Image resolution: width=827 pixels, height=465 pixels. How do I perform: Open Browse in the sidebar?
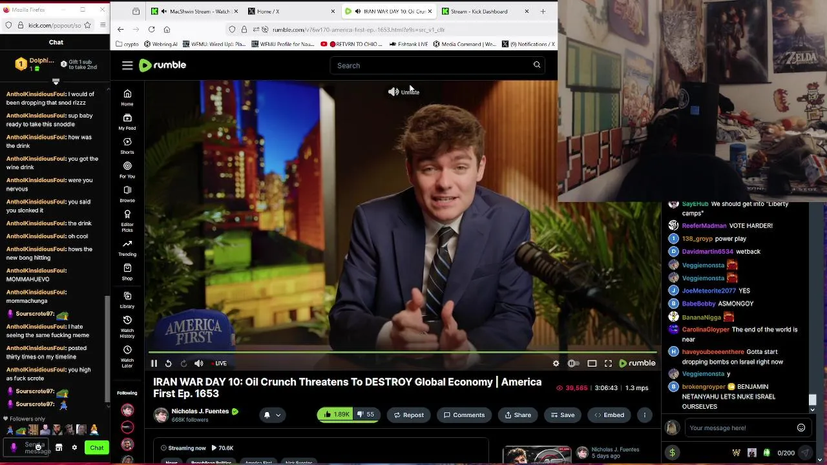(x=127, y=194)
